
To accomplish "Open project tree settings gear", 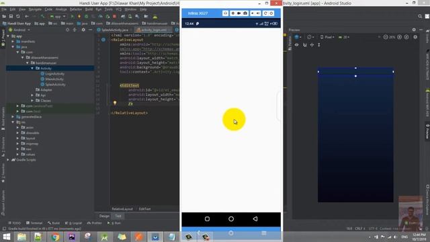I will pyautogui.click(x=83, y=30).
